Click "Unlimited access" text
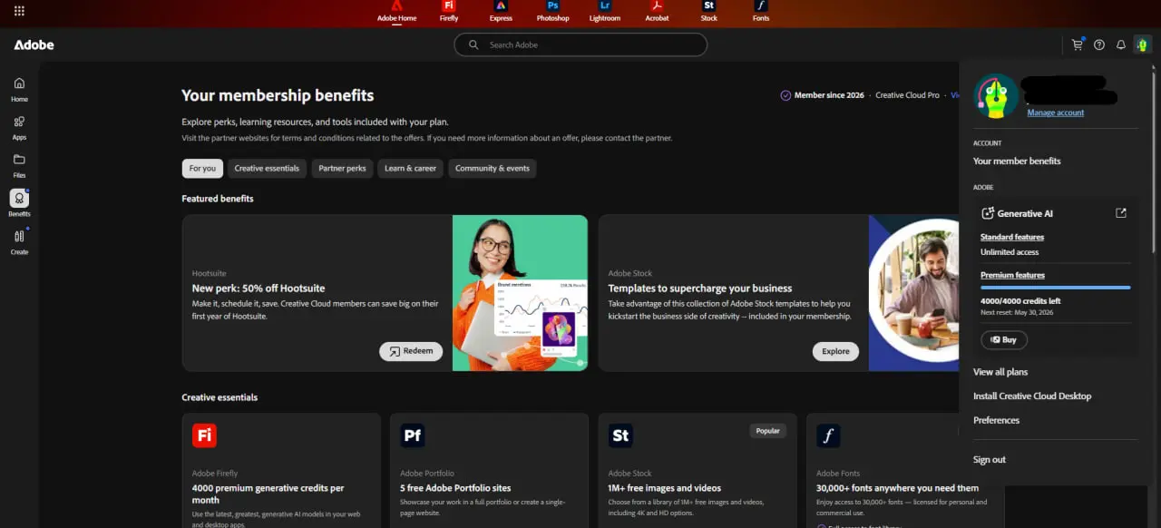 pos(1010,252)
